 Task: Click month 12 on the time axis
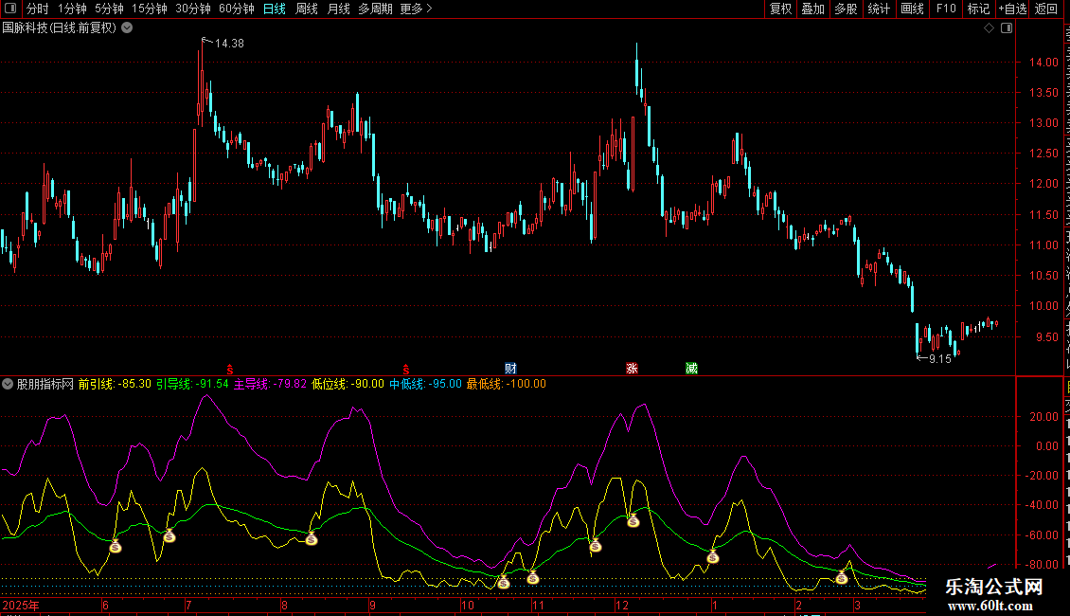pyautogui.click(x=622, y=605)
